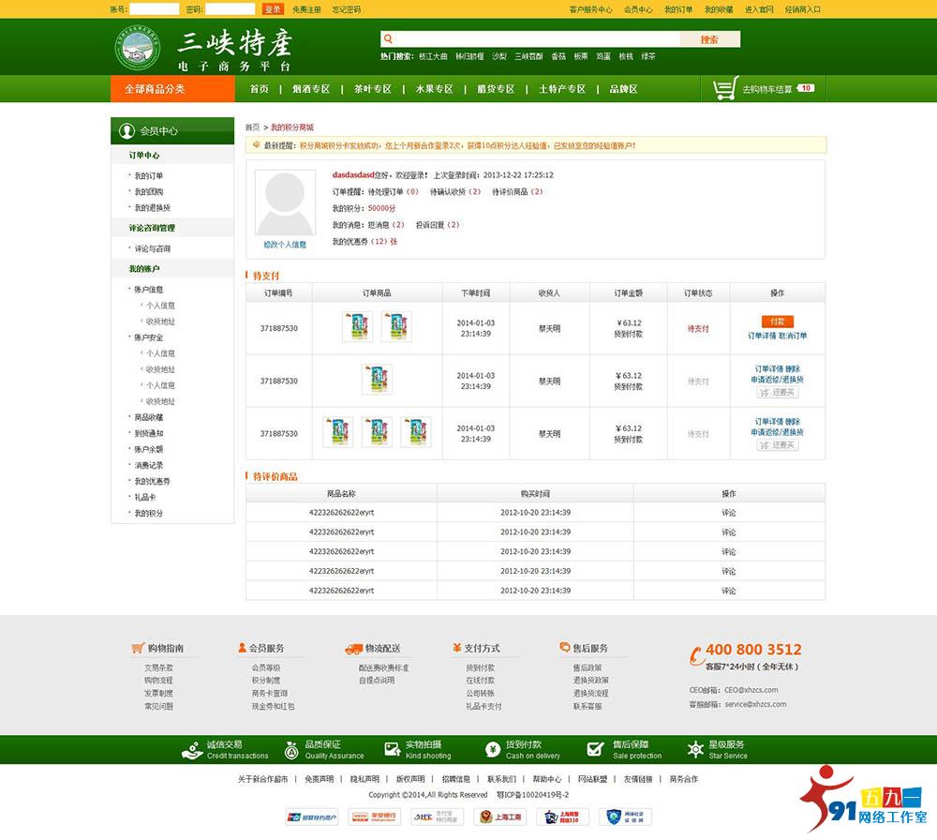Expand 账户信息 in the sidebar
Viewport: 937px width, 840px height.
point(147,290)
